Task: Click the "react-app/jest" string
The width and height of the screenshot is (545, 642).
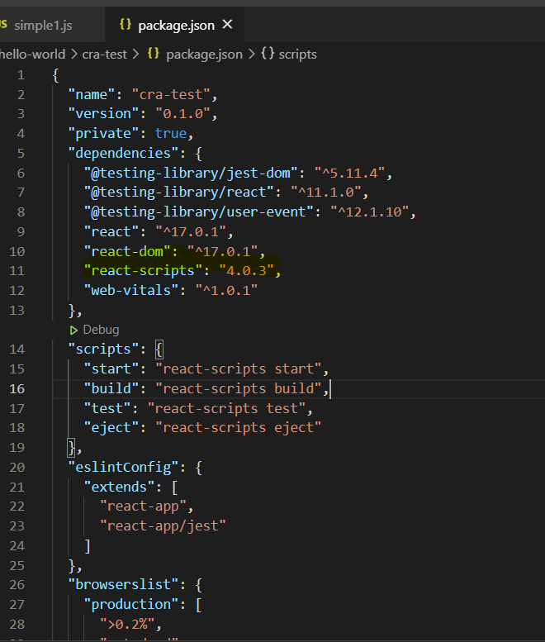Action: (163, 526)
